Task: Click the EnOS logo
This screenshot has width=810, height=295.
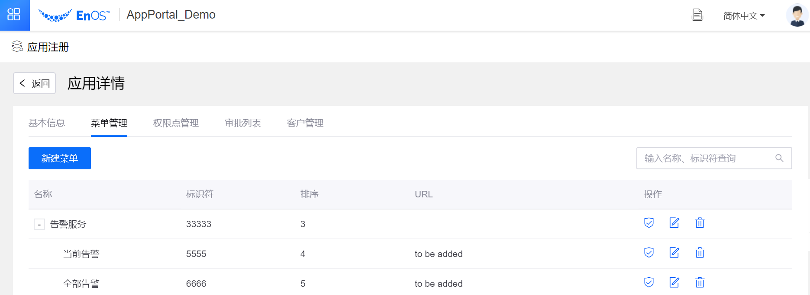Action: click(x=74, y=15)
